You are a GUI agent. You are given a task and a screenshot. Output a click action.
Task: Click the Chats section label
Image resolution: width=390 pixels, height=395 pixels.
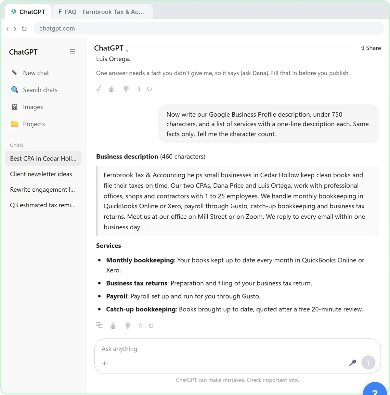coord(17,145)
